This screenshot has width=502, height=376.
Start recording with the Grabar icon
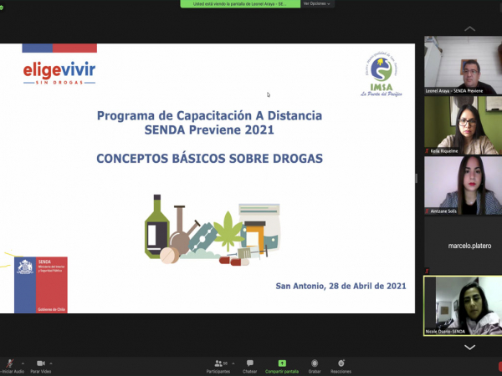[315, 366]
